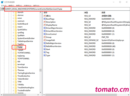This screenshot has height=96, width=130.
Task: Click the tcpipreg folder icon
Action: [x=16, y=56]
